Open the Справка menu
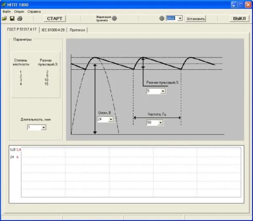253x221 pixels. 34,11
